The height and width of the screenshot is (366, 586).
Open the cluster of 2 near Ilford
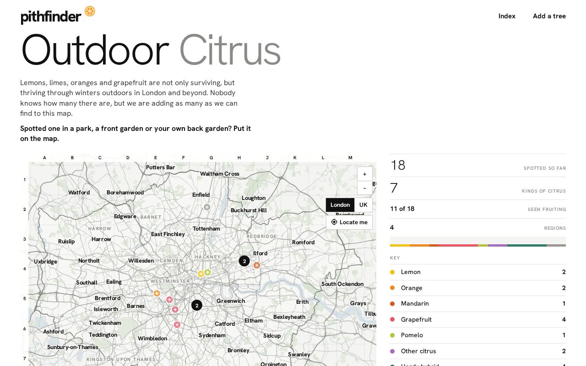coord(244,261)
